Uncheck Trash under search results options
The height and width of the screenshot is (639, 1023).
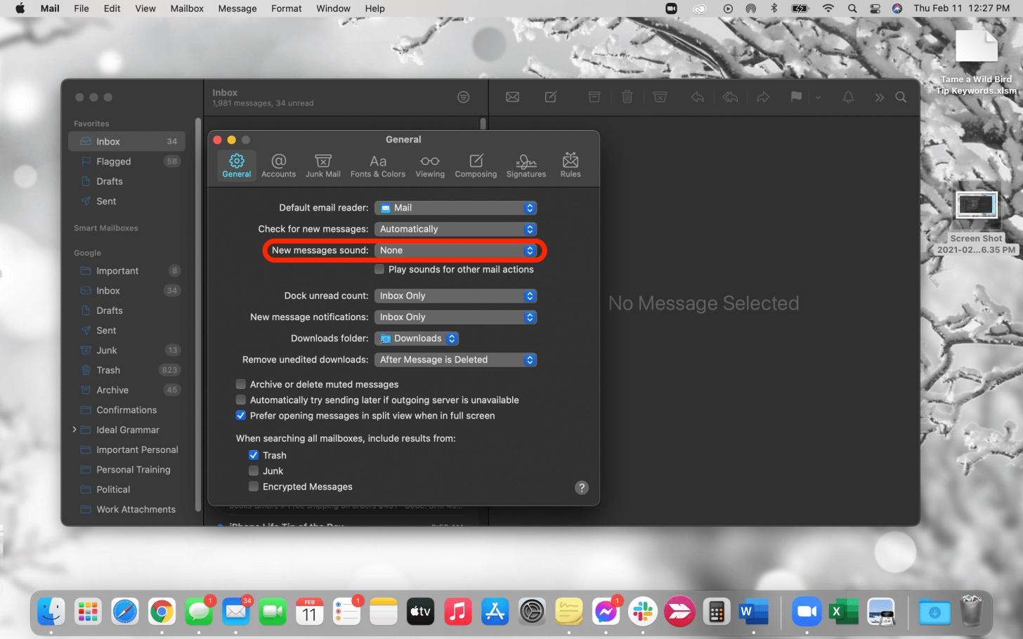point(254,455)
